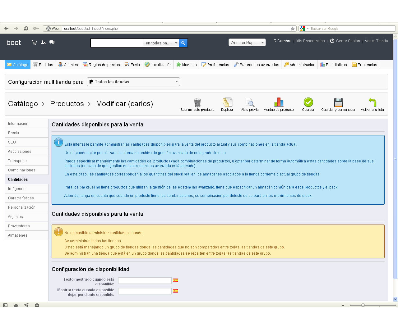Open the Reglas de precios menu
This screenshot has width=398, height=318.
[101, 65]
